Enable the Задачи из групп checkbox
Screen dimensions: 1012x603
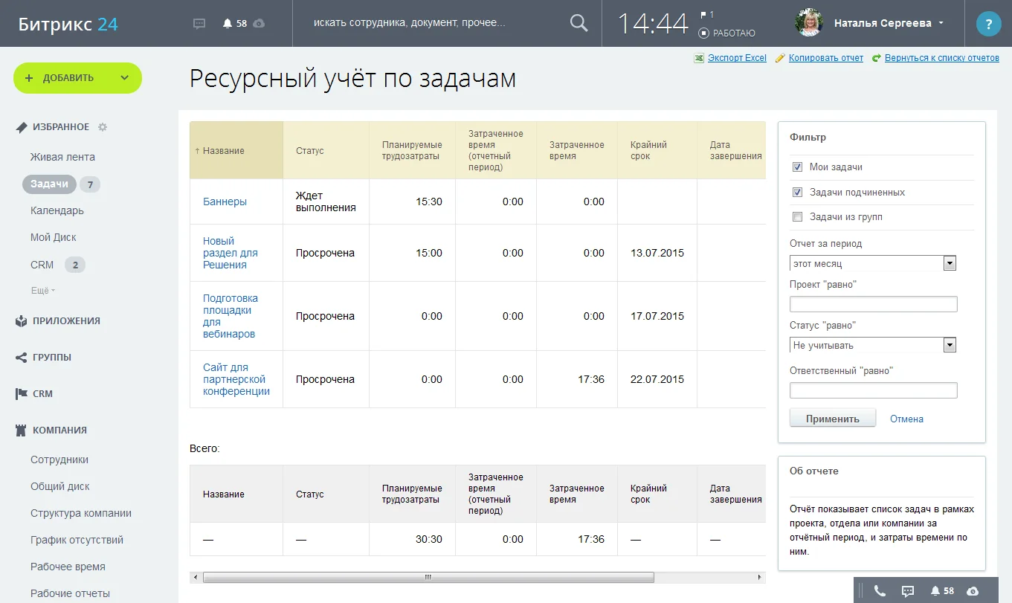coord(797,217)
